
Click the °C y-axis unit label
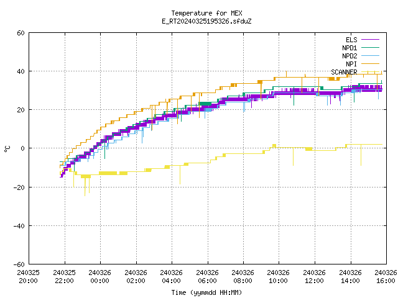[7, 149]
